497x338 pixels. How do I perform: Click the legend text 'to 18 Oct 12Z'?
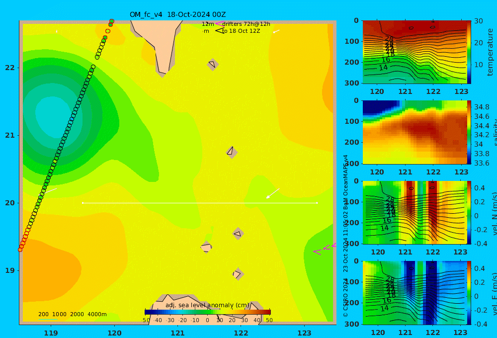pyautogui.click(x=241, y=31)
